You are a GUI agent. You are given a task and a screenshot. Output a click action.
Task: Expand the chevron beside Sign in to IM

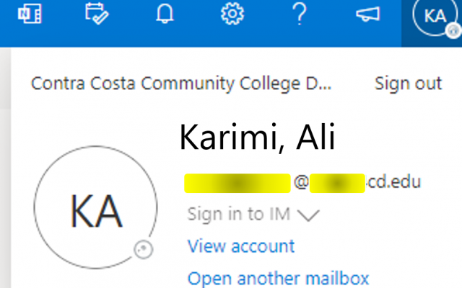308,215
